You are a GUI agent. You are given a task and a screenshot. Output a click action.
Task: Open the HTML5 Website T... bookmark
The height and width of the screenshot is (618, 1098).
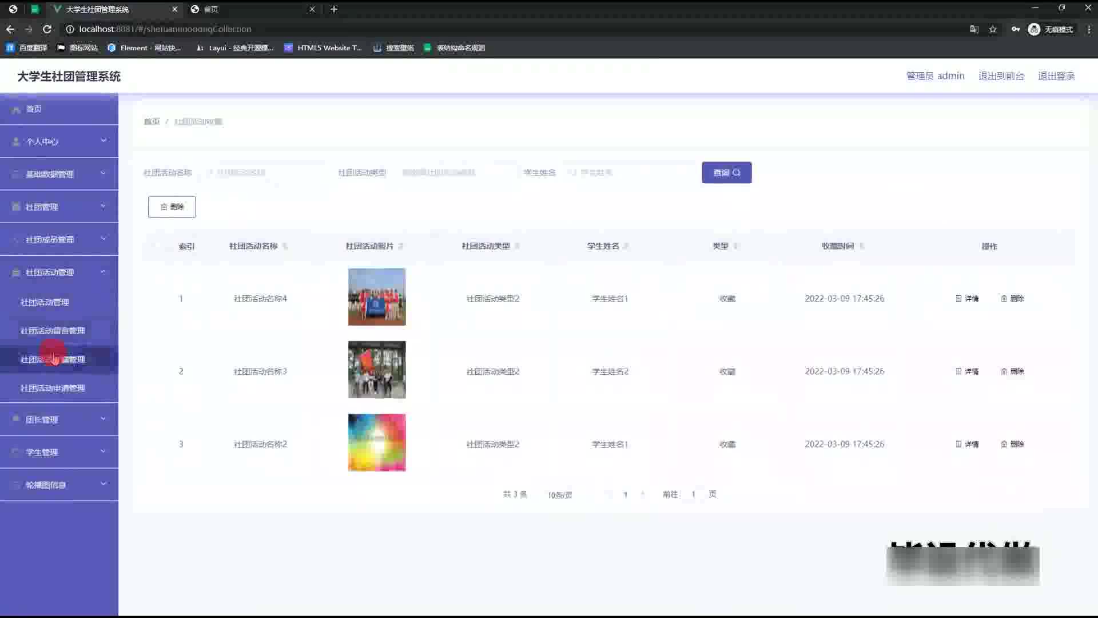click(323, 48)
